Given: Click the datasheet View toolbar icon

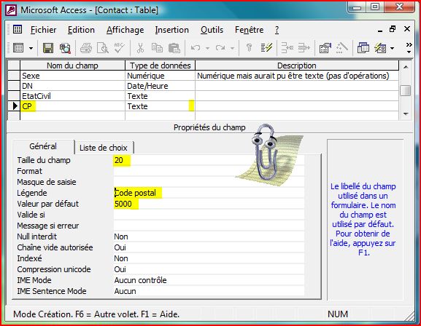Looking at the screenshot, I should coord(18,48).
